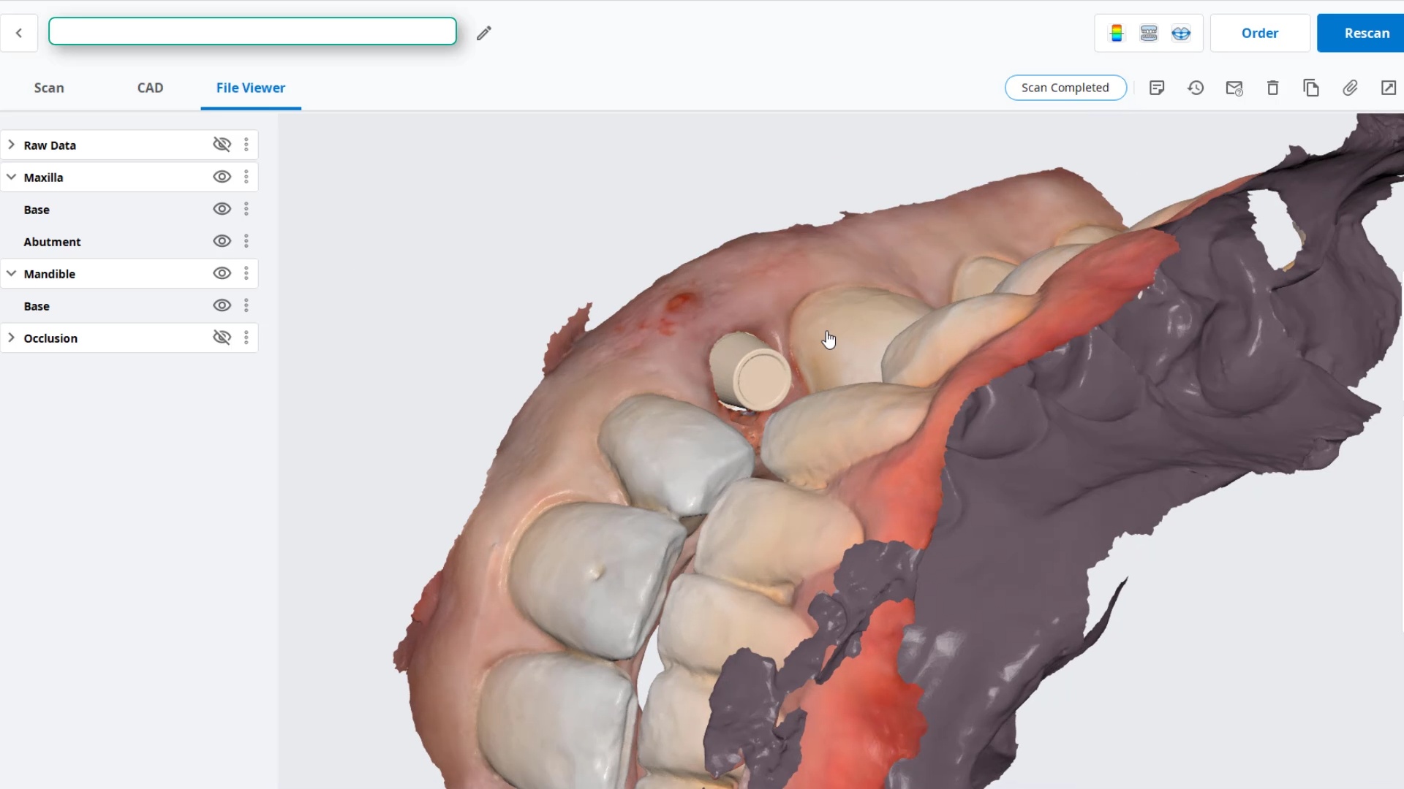Image resolution: width=1404 pixels, height=789 pixels.
Task: Open the rainbow color map tool
Action: coord(1116,33)
